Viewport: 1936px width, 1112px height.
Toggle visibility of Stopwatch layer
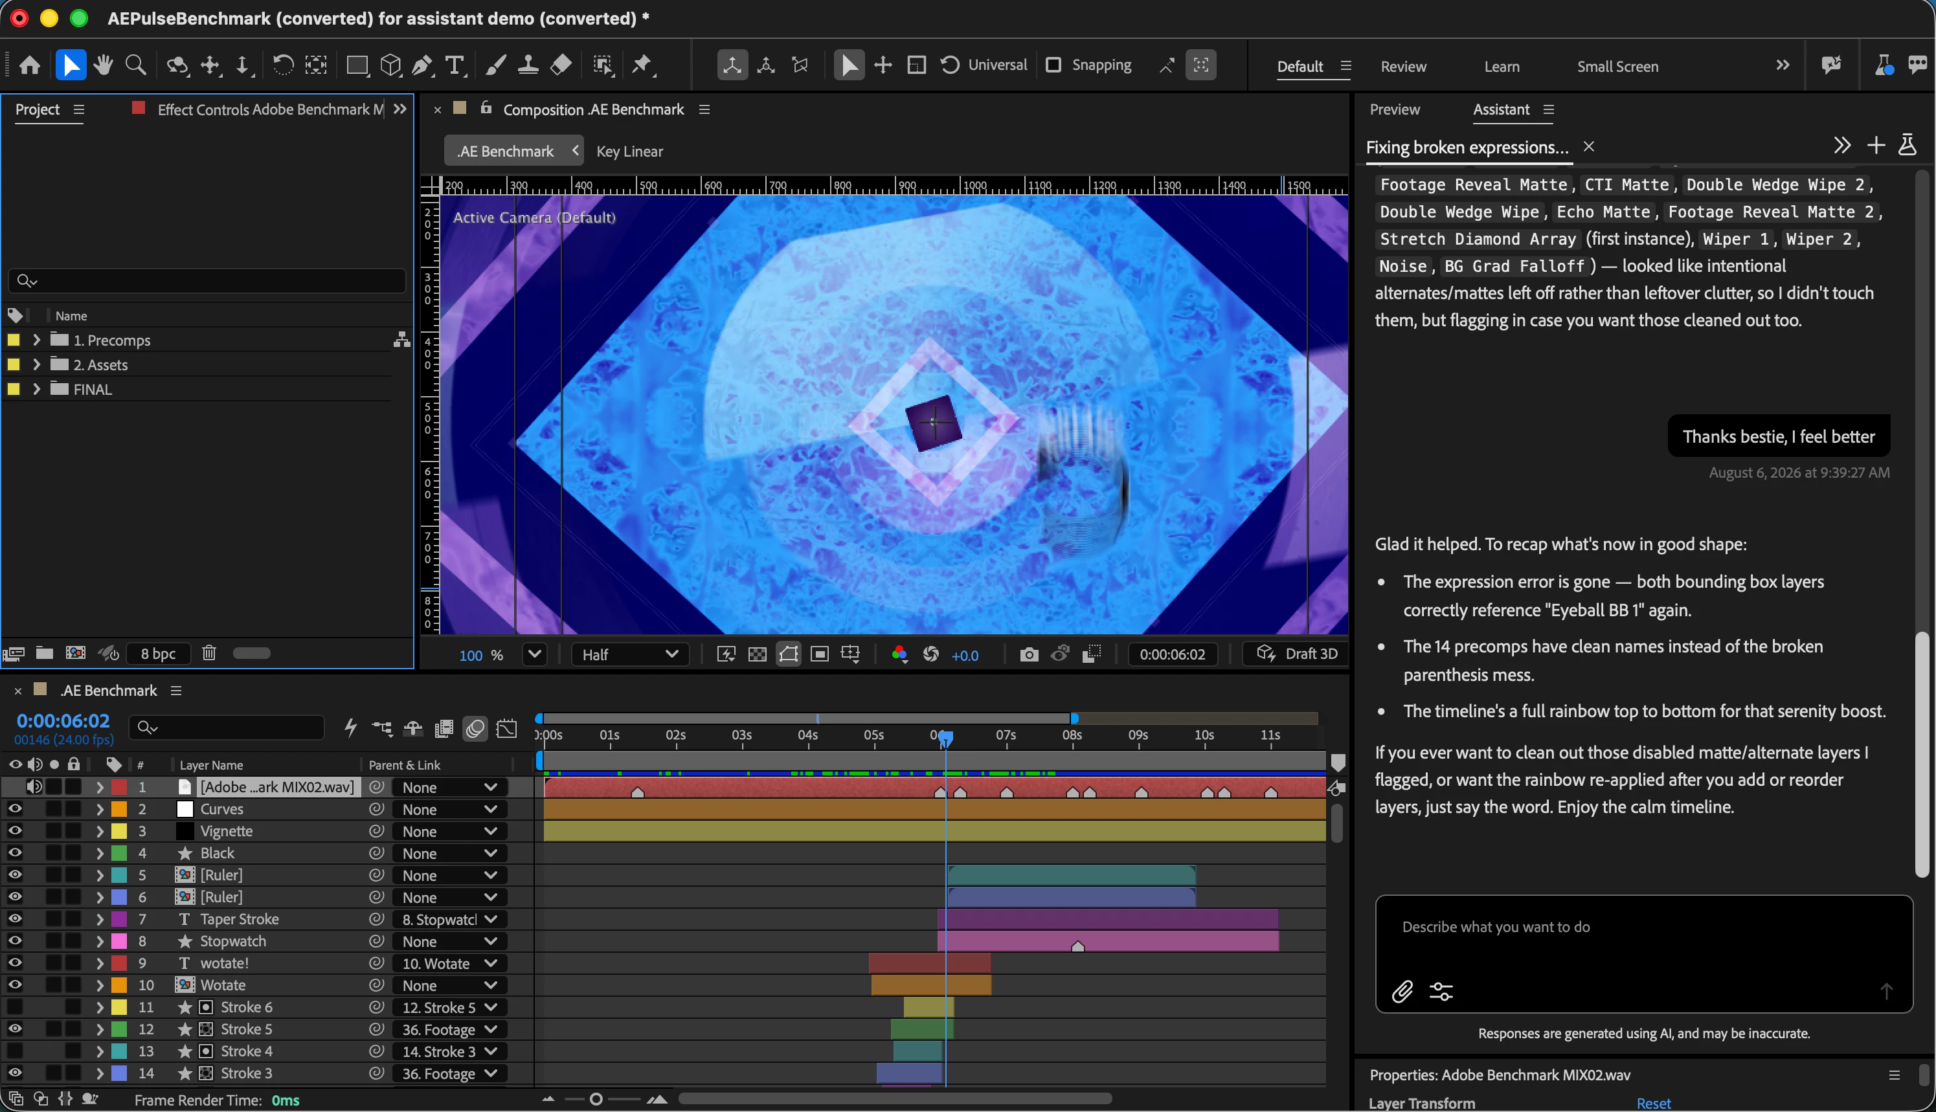pyautogui.click(x=14, y=941)
